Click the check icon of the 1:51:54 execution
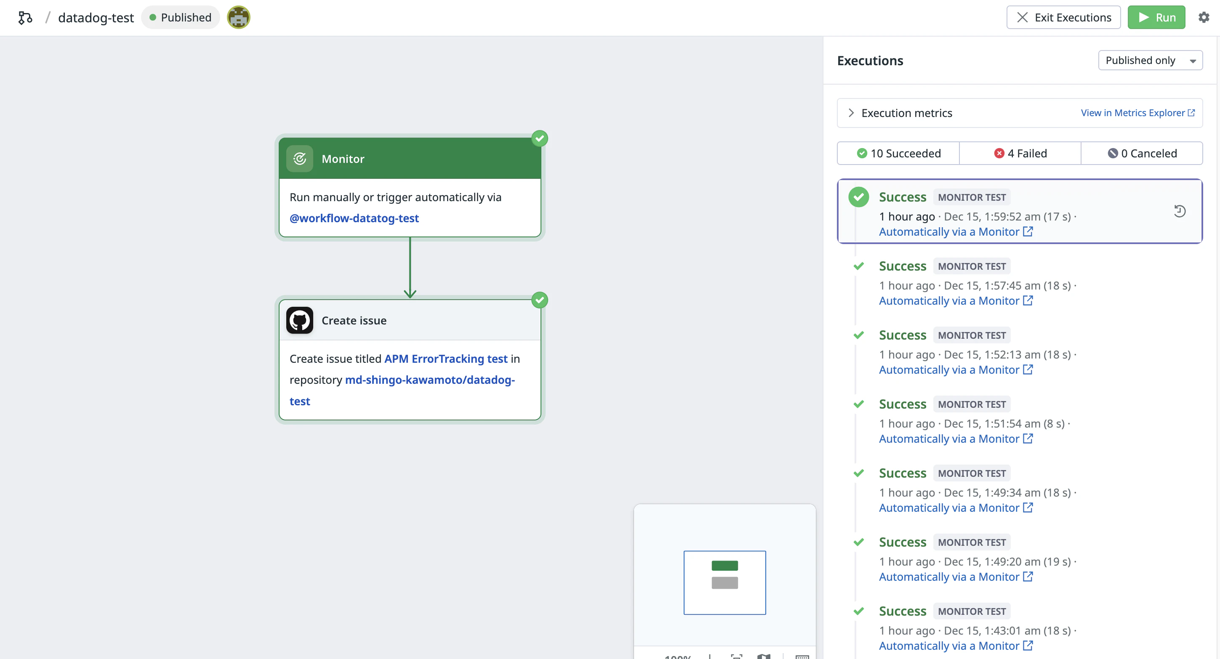This screenshot has height=659, width=1220. 858,404
